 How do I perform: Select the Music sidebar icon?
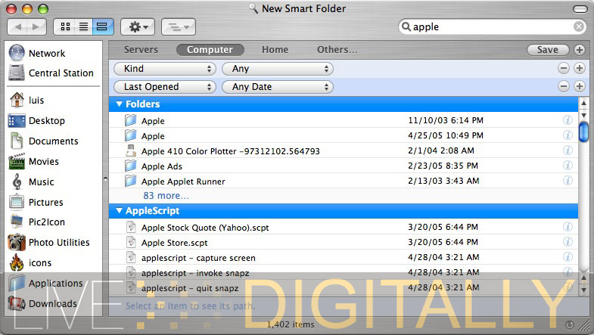tap(17, 181)
